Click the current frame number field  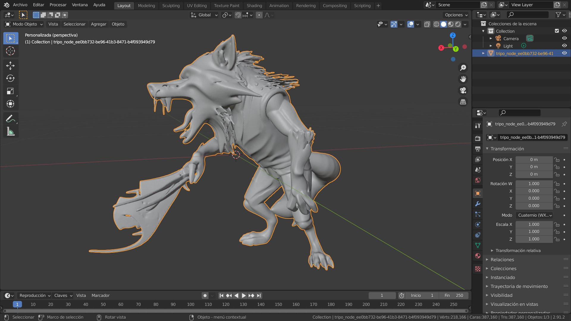tap(382, 295)
